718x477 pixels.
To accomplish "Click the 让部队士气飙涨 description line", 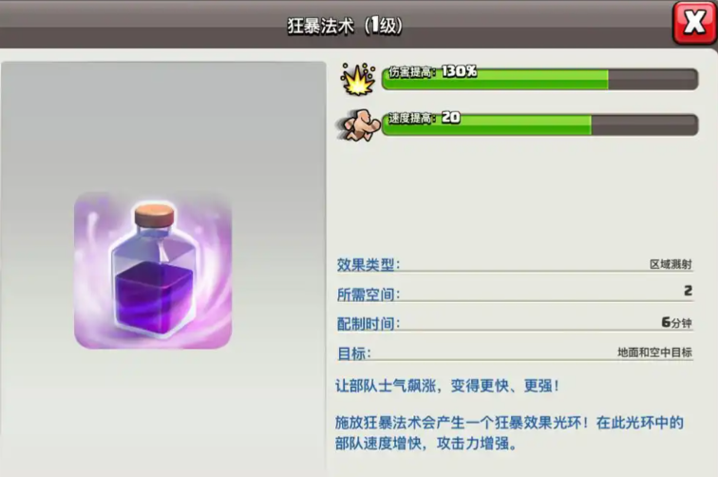I will [447, 386].
